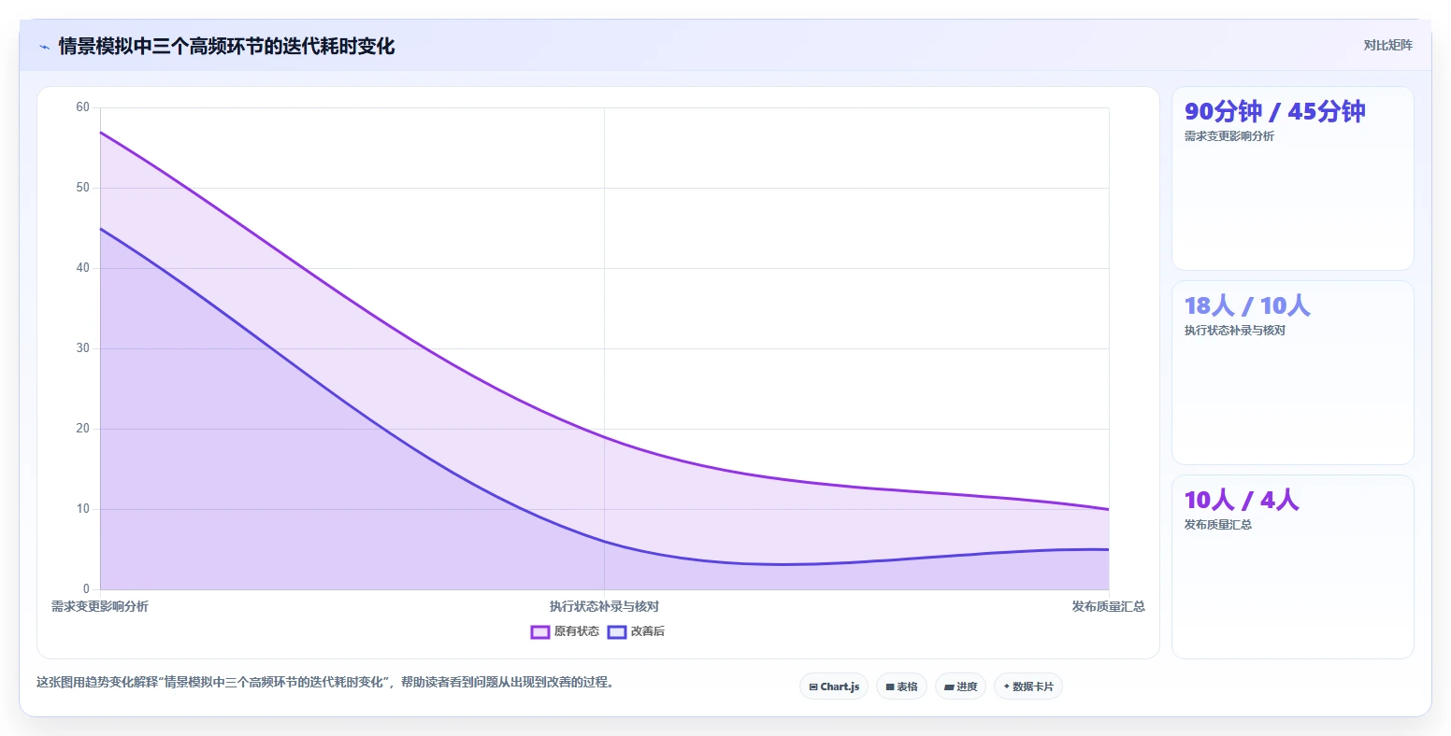Click the purple 原有状态 legend swatch

click(x=540, y=631)
